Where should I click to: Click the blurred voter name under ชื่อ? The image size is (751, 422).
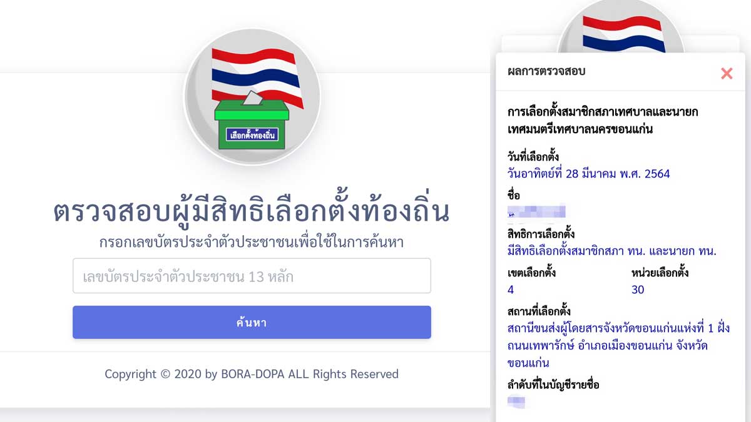(536, 211)
